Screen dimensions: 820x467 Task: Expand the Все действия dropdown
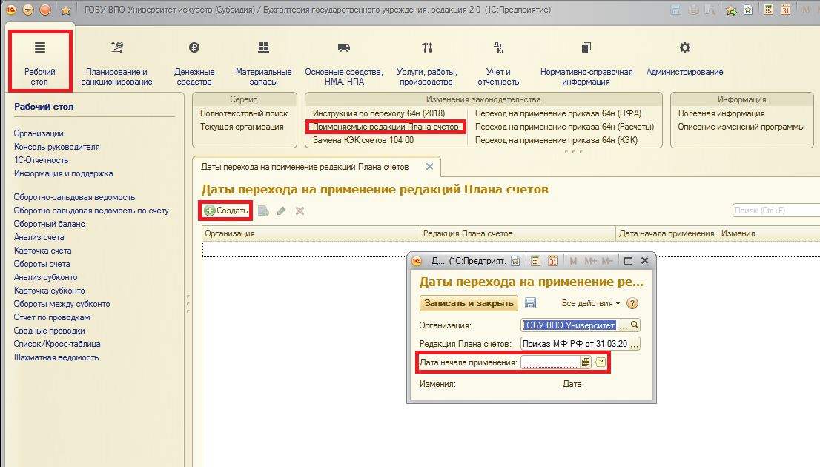(x=591, y=303)
